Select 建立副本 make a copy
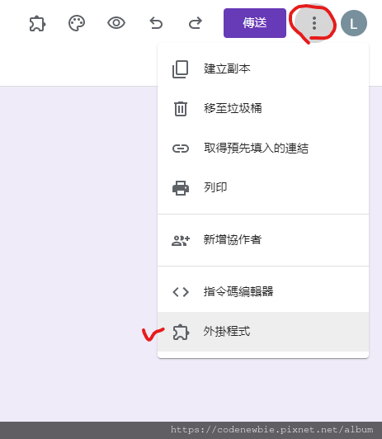Image resolution: width=382 pixels, height=439 pixels. coord(263,68)
